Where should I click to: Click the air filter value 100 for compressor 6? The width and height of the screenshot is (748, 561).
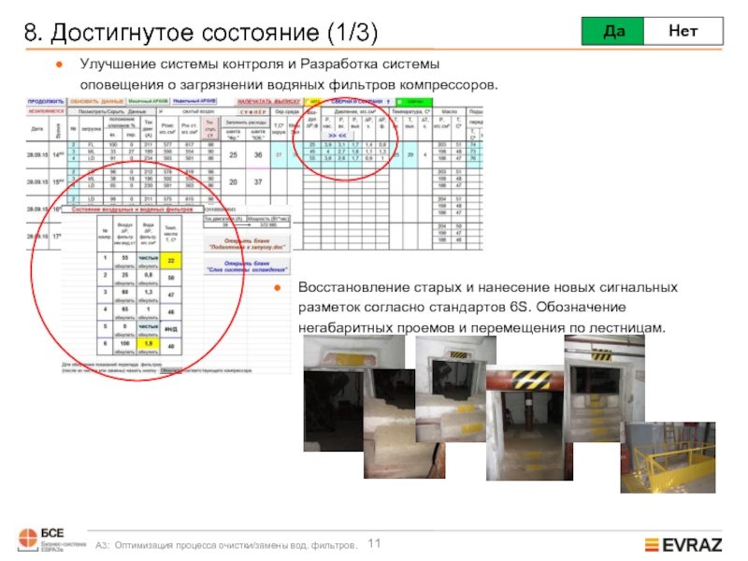click(x=124, y=344)
